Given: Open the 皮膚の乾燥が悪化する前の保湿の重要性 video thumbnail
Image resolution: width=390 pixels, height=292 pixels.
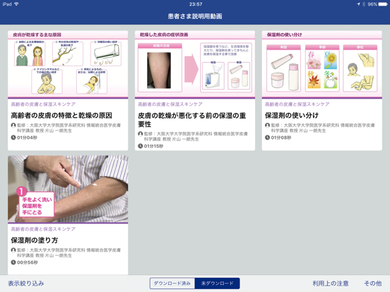Looking at the screenshot, I should [x=195, y=64].
